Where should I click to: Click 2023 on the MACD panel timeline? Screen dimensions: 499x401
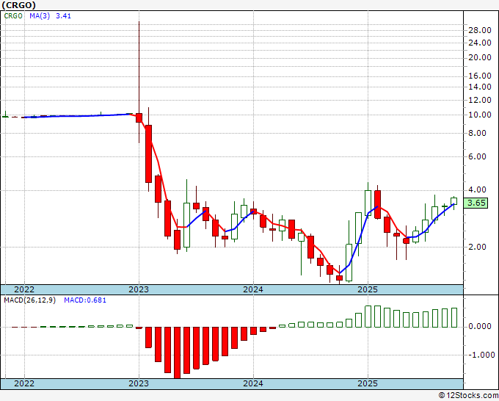pyautogui.click(x=139, y=383)
